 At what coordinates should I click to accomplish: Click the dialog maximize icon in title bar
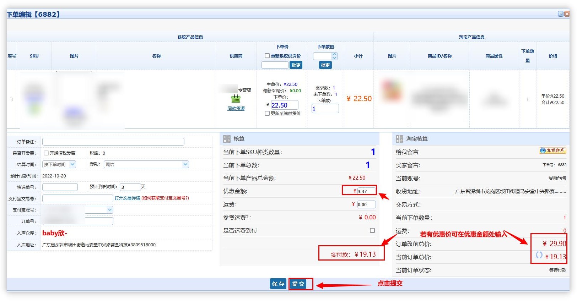[x=560, y=14]
